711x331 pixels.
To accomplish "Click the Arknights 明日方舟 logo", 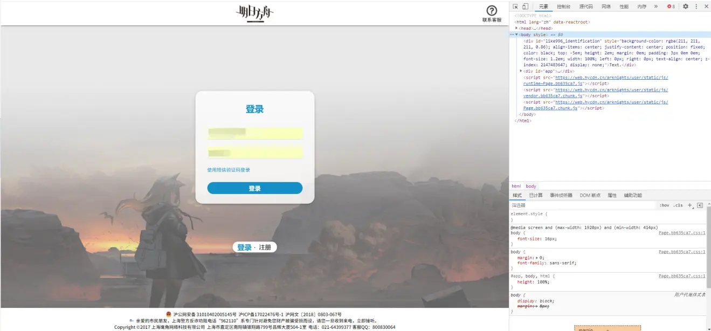I will (254, 13).
